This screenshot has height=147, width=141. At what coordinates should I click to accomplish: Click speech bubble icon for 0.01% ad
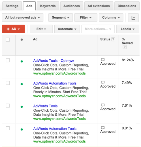pos(103,128)
